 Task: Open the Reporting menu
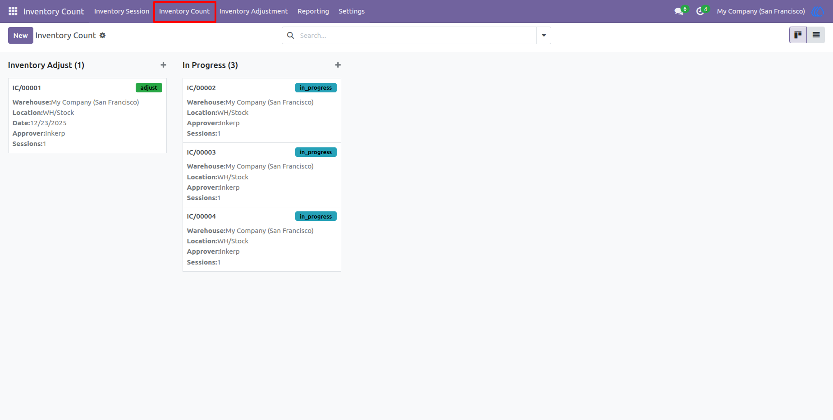pyautogui.click(x=313, y=11)
